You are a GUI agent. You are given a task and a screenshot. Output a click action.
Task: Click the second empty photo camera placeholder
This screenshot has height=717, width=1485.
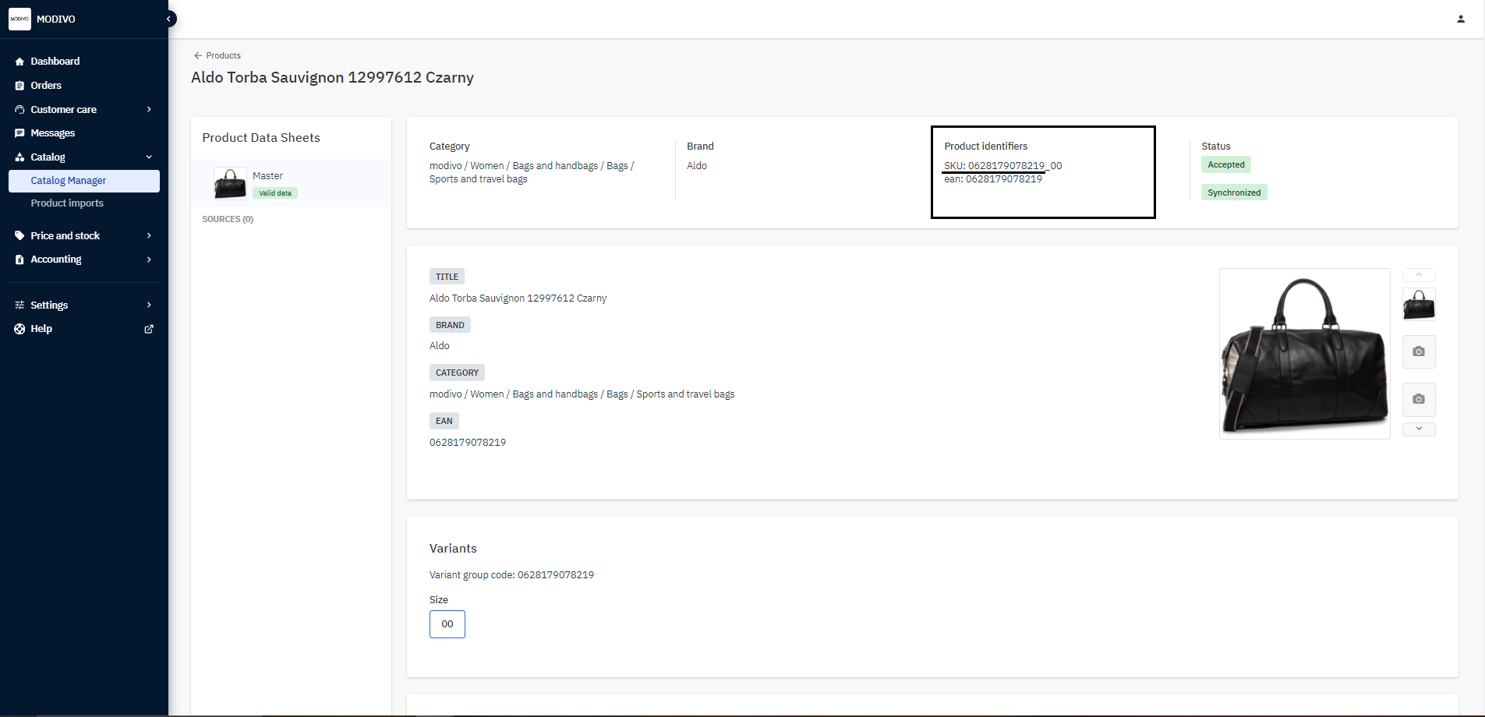(x=1419, y=399)
